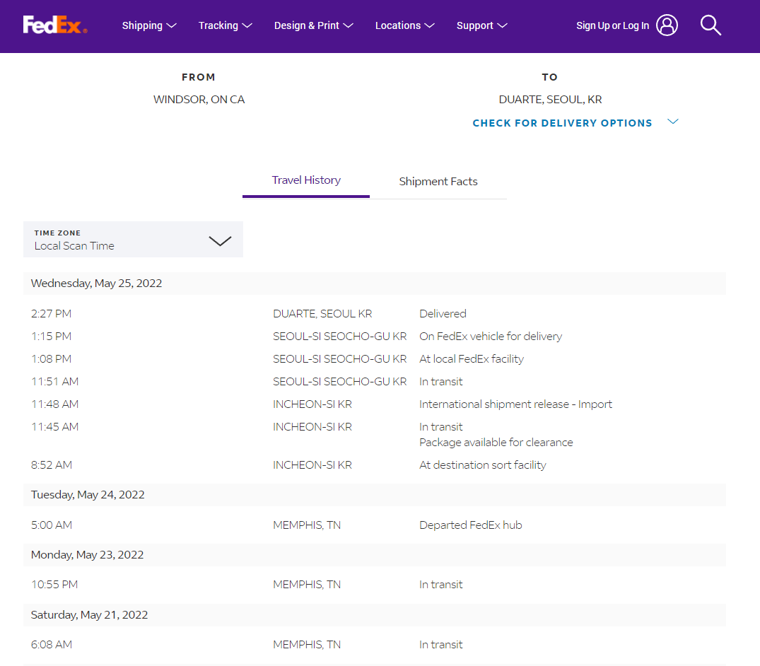The height and width of the screenshot is (666, 760).
Task: Expand the Locations menu chevron
Action: [429, 25]
